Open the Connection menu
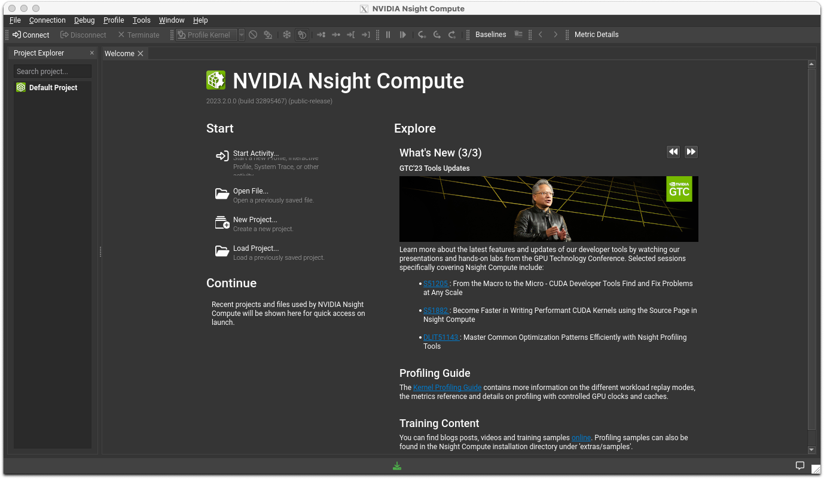824x479 pixels. [47, 20]
